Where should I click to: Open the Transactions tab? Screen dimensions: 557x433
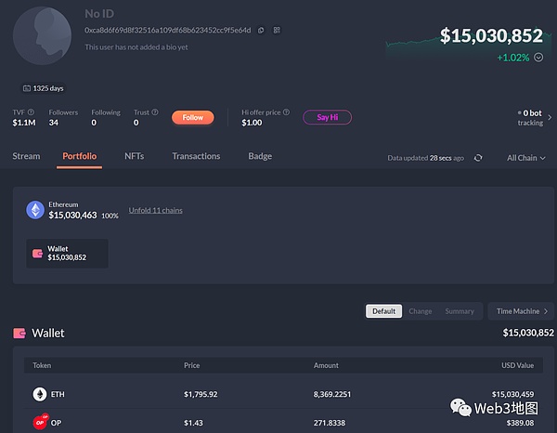point(196,156)
